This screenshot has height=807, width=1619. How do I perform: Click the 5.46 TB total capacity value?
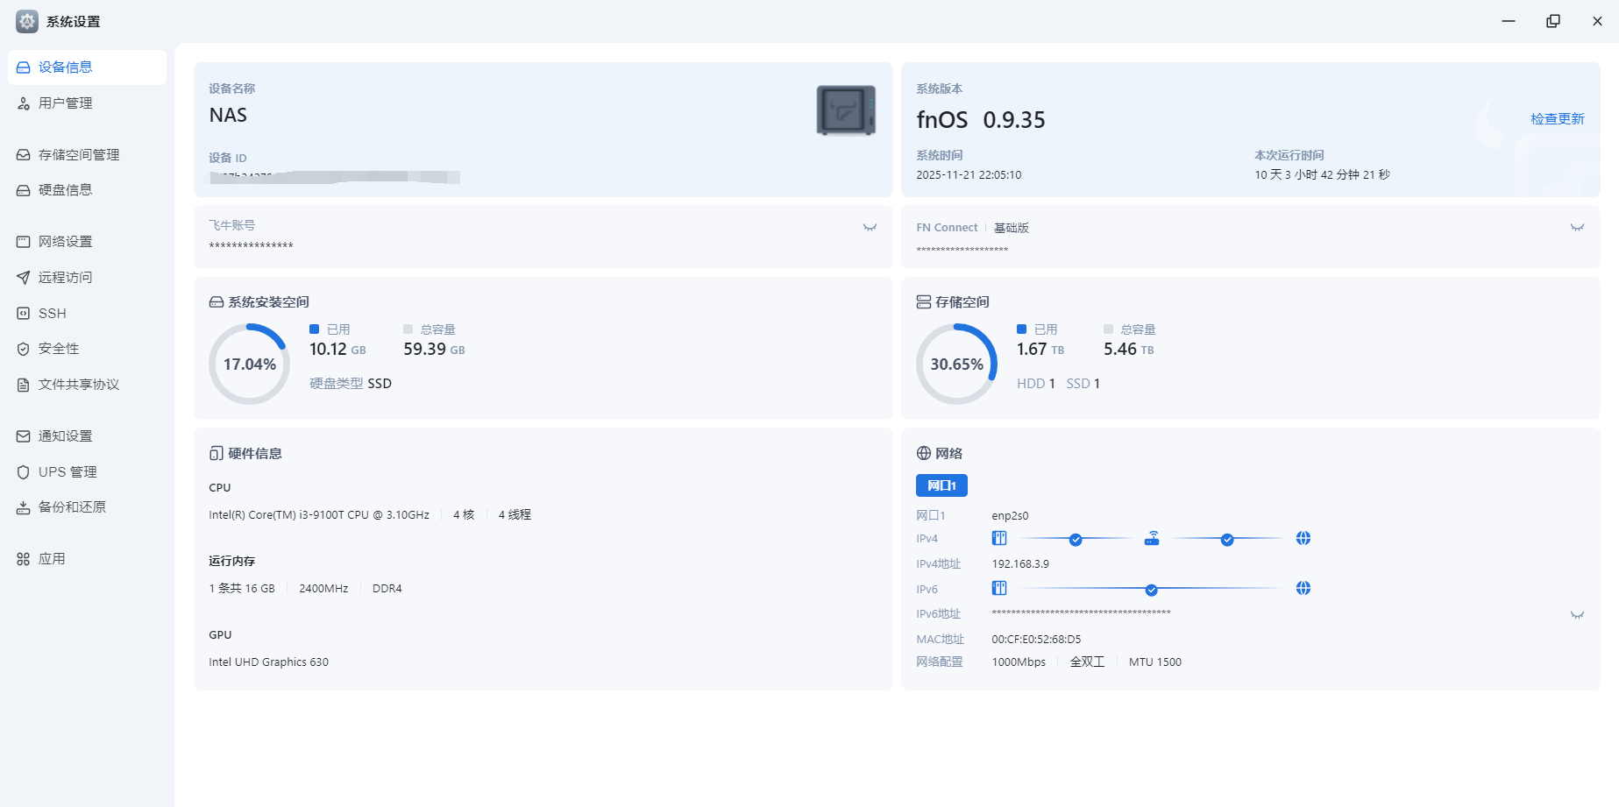(x=1129, y=350)
